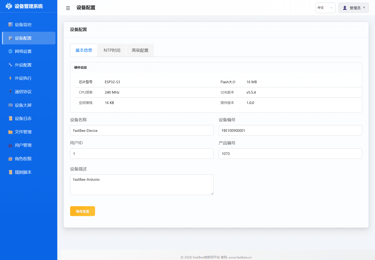The image size is (375, 260).
Task: Toggle sidebar with hamburger menu icon
Action: coord(68,8)
